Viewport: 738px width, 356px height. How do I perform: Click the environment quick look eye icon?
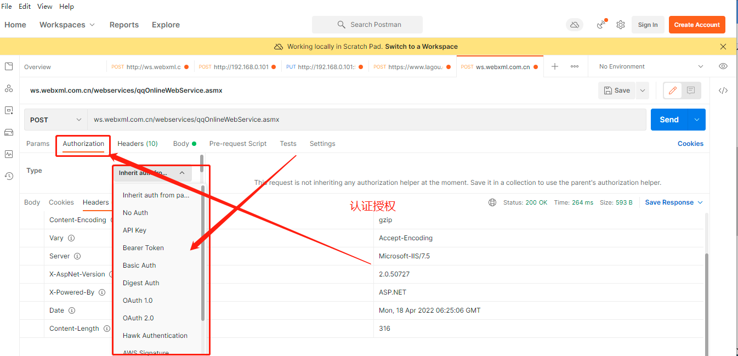[x=723, y=66]
